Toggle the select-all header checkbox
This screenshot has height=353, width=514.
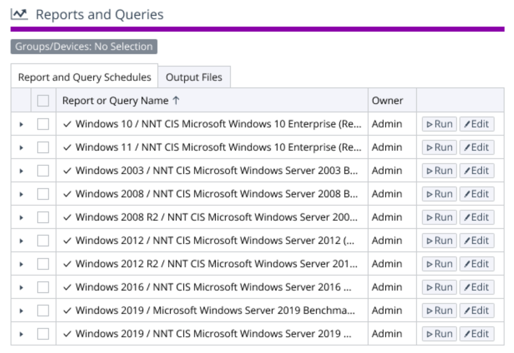[x=43, y=101]
